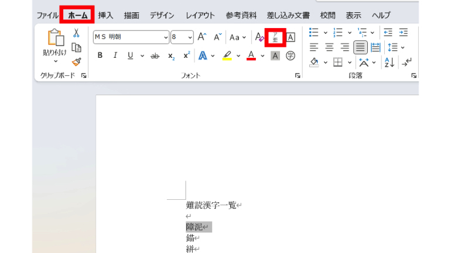Viewport: 451px width, 253px height.
Task: Click the Ruby (furigana) phonetic guide icon
Action: pos(275,37)
